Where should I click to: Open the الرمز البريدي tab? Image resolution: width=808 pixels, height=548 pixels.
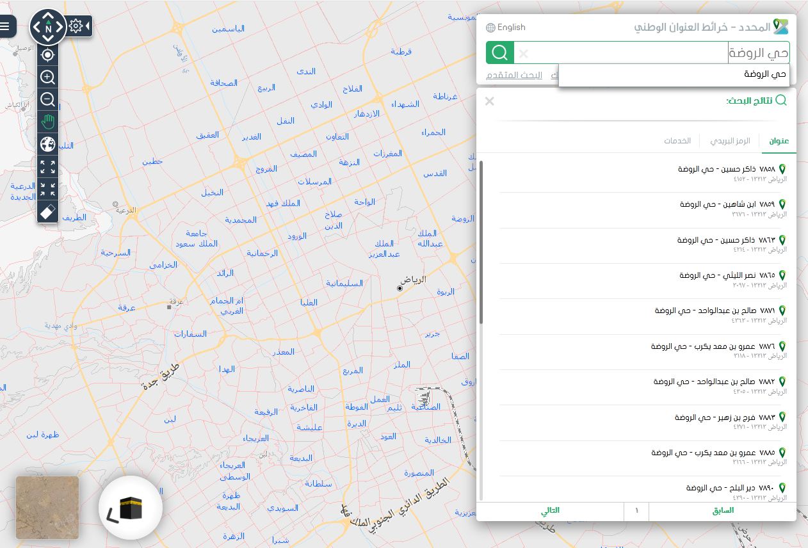[x=730, y=141]
